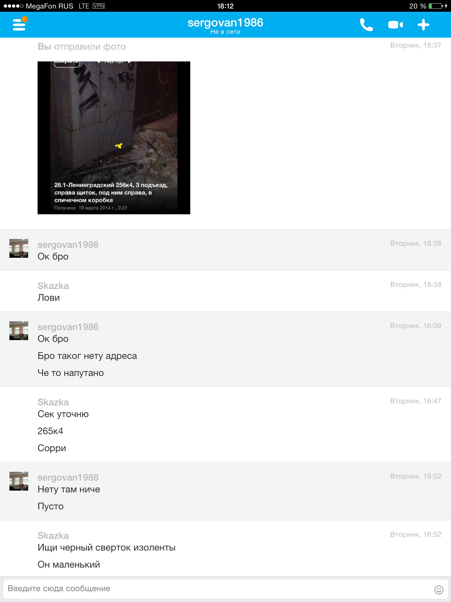Tap the VPN indicator in status bar
The width and height of the screenshot is (451, 602).
[x=99, y=6]
